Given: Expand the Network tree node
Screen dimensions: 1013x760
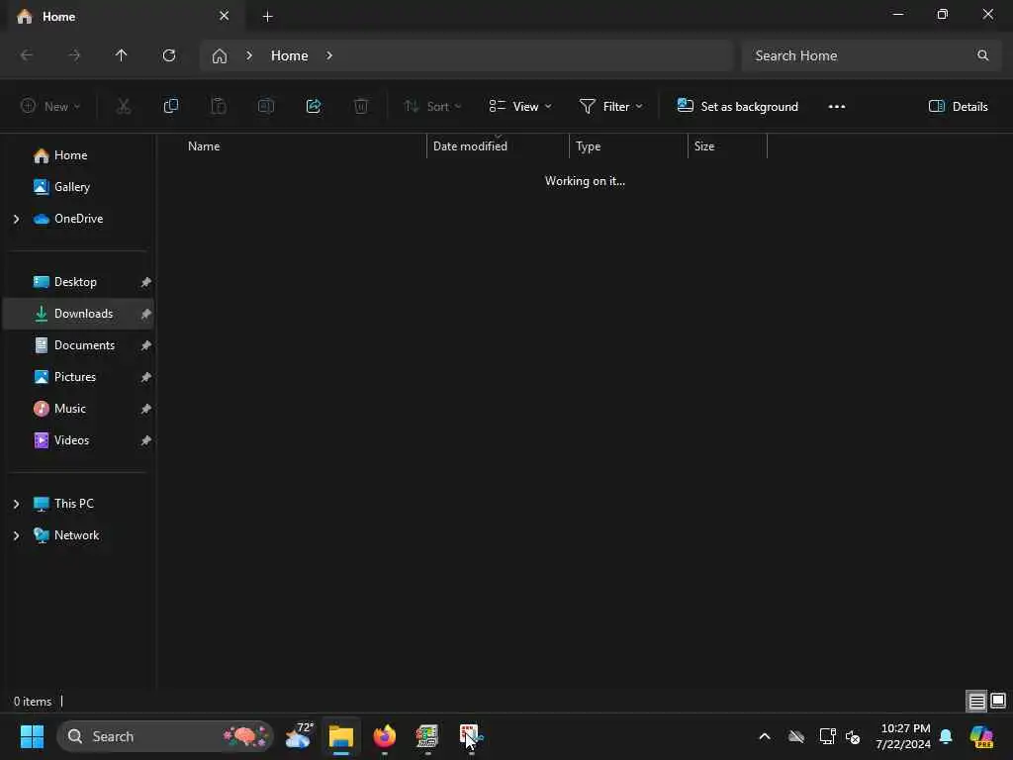Looking at the screenshot, I should [x=16, y=535].
